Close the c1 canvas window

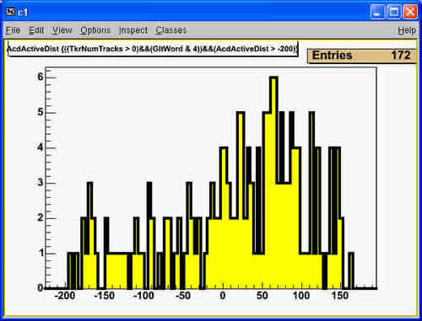click(x=410, y=12)
